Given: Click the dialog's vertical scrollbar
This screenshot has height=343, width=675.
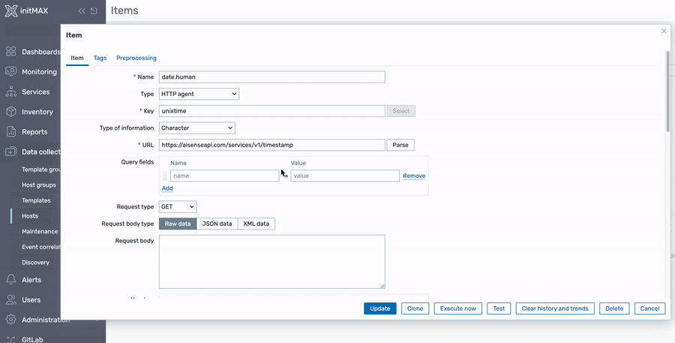Looking at the screenshot, I should (667, 90).
